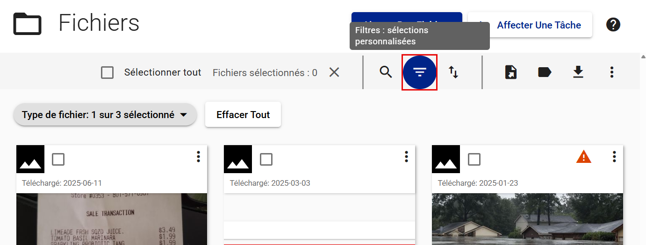Tick the checkbox for the 2025-03-03 file
The height and width of the screenshot is (245, 646).
click(x=266, y=160)
